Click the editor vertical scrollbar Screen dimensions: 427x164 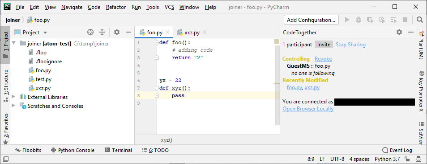[277, 86]
